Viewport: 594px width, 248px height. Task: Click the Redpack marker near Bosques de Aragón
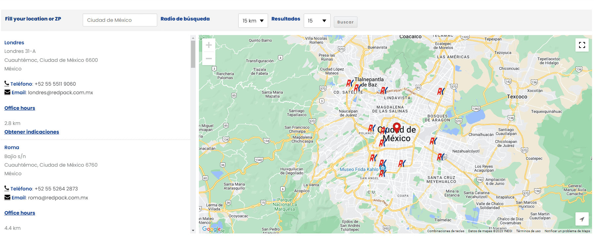tap(441, 91)
